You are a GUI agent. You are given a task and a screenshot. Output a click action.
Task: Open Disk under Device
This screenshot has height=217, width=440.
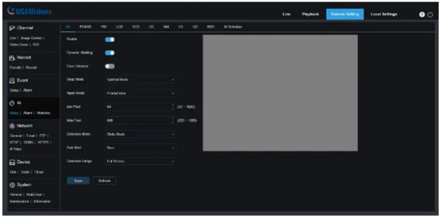(x=12, y=172)
